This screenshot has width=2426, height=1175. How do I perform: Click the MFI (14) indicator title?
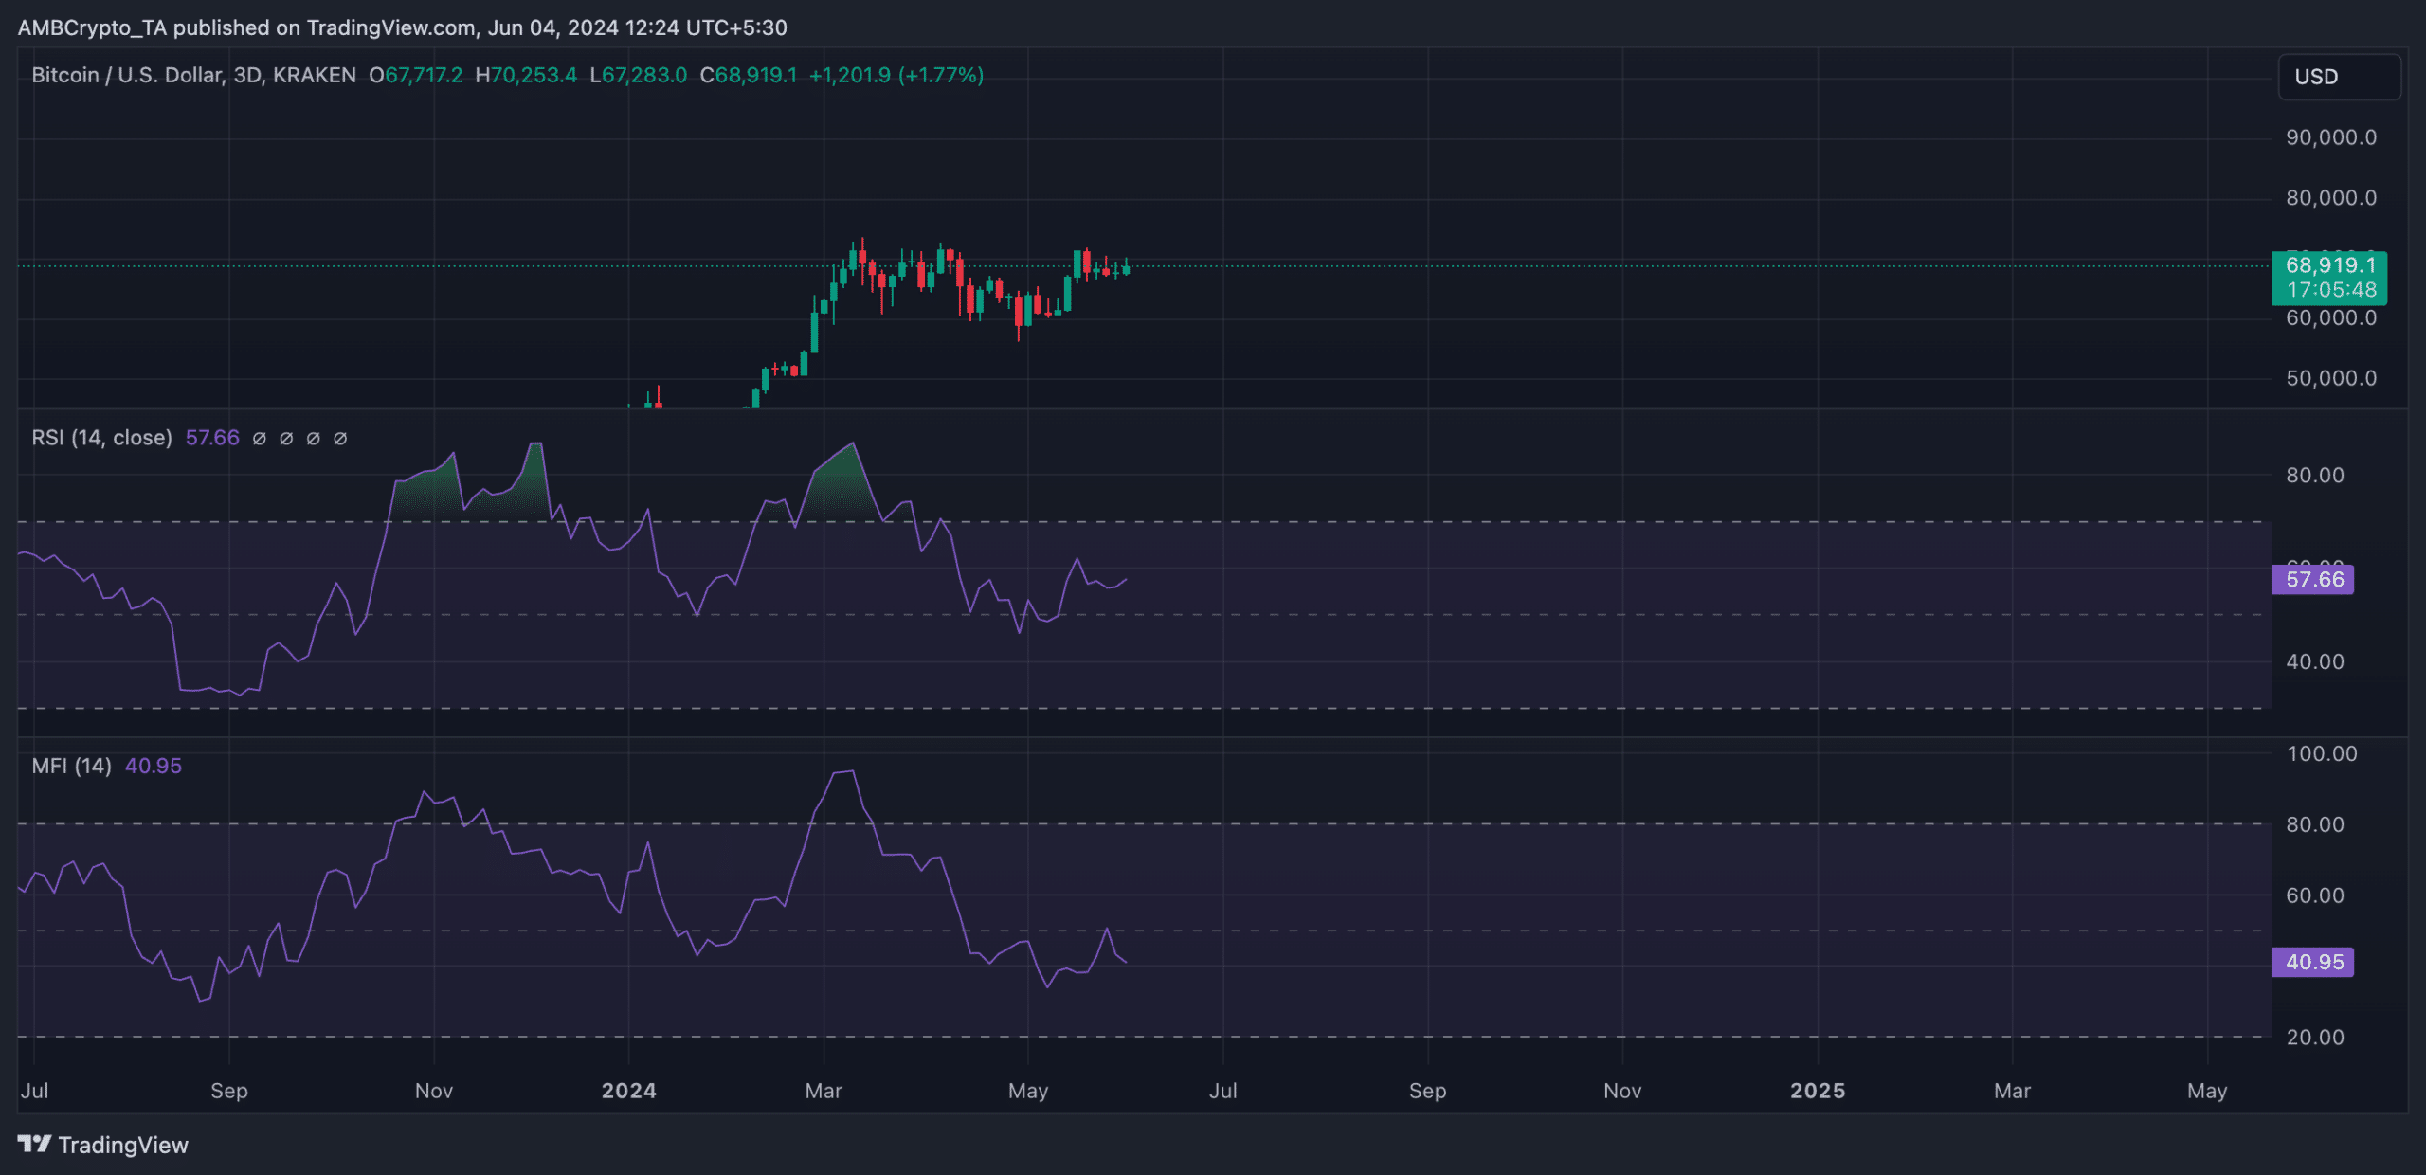click(x=72, y=766)
